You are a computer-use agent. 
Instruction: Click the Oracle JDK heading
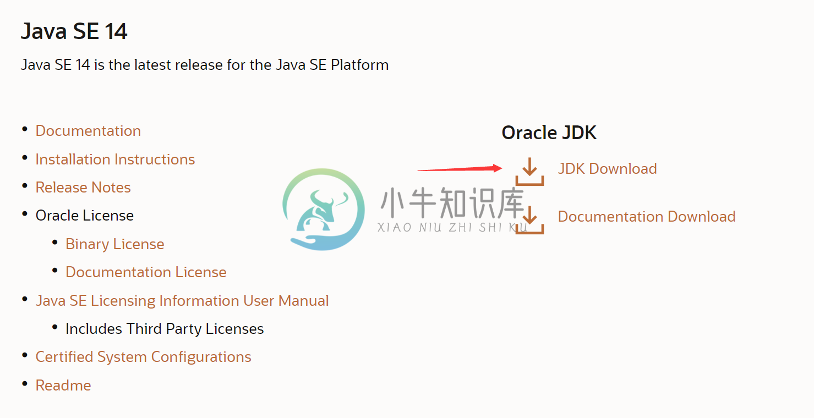549,133
